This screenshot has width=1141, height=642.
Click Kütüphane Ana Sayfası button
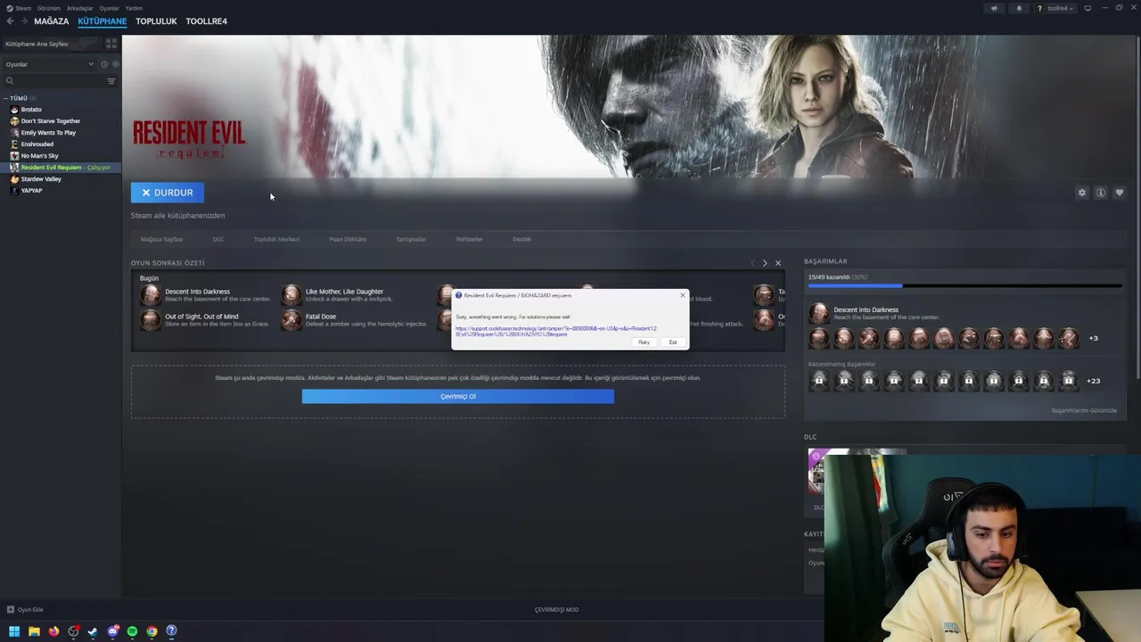[52, 43]
